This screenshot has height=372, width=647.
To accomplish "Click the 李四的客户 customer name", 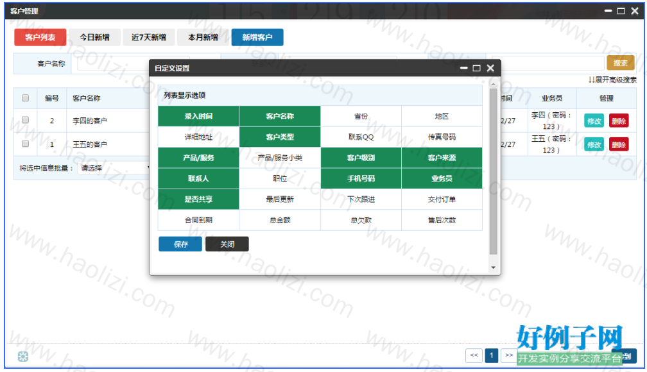I will [x=90, y=121].
